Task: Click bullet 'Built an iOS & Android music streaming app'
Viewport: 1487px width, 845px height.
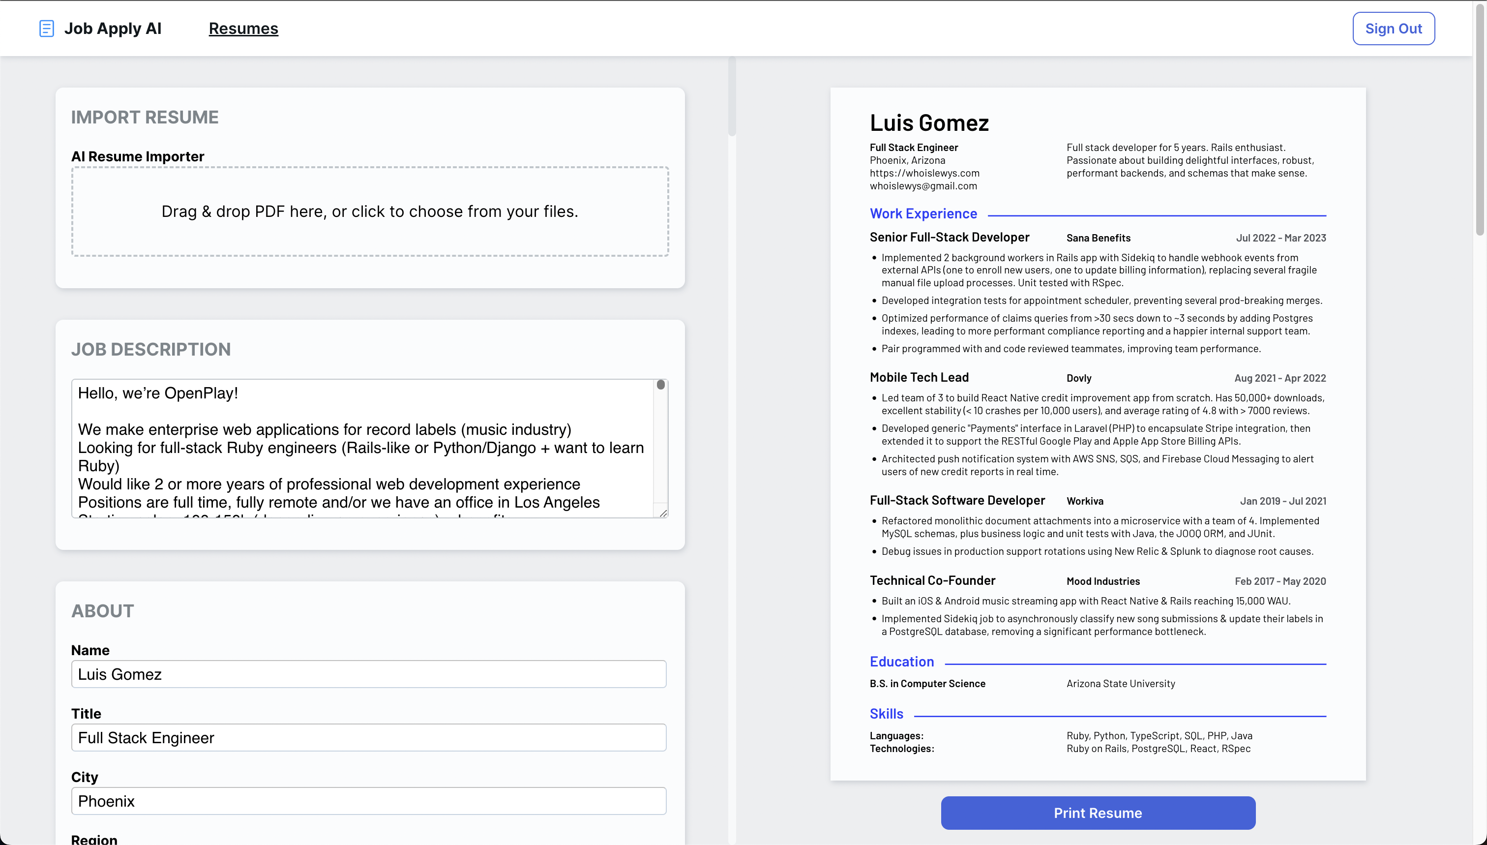Action: [1086, 601]
